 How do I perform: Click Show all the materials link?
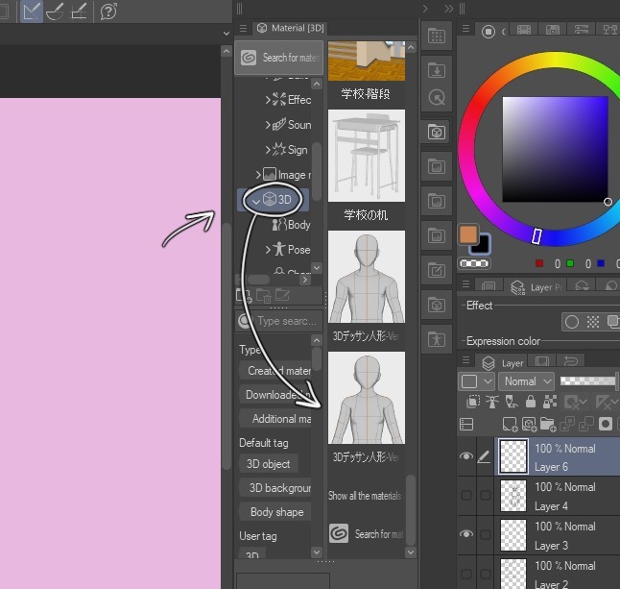365,496
